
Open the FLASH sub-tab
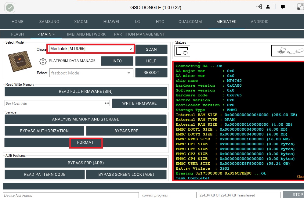[17, 34]
